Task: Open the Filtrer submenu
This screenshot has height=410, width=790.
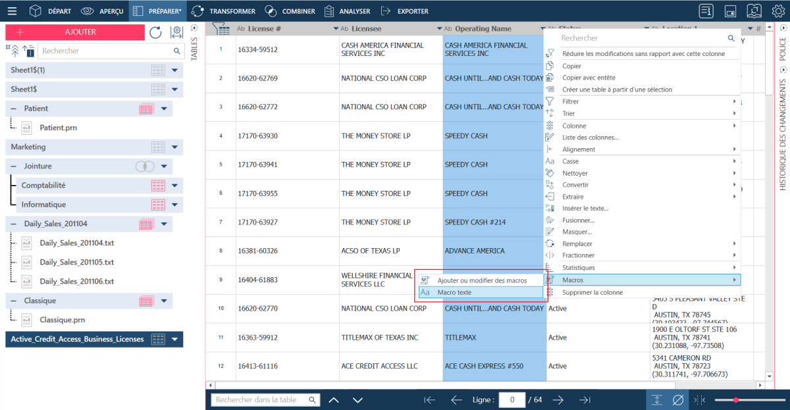Action: (643, 101)
